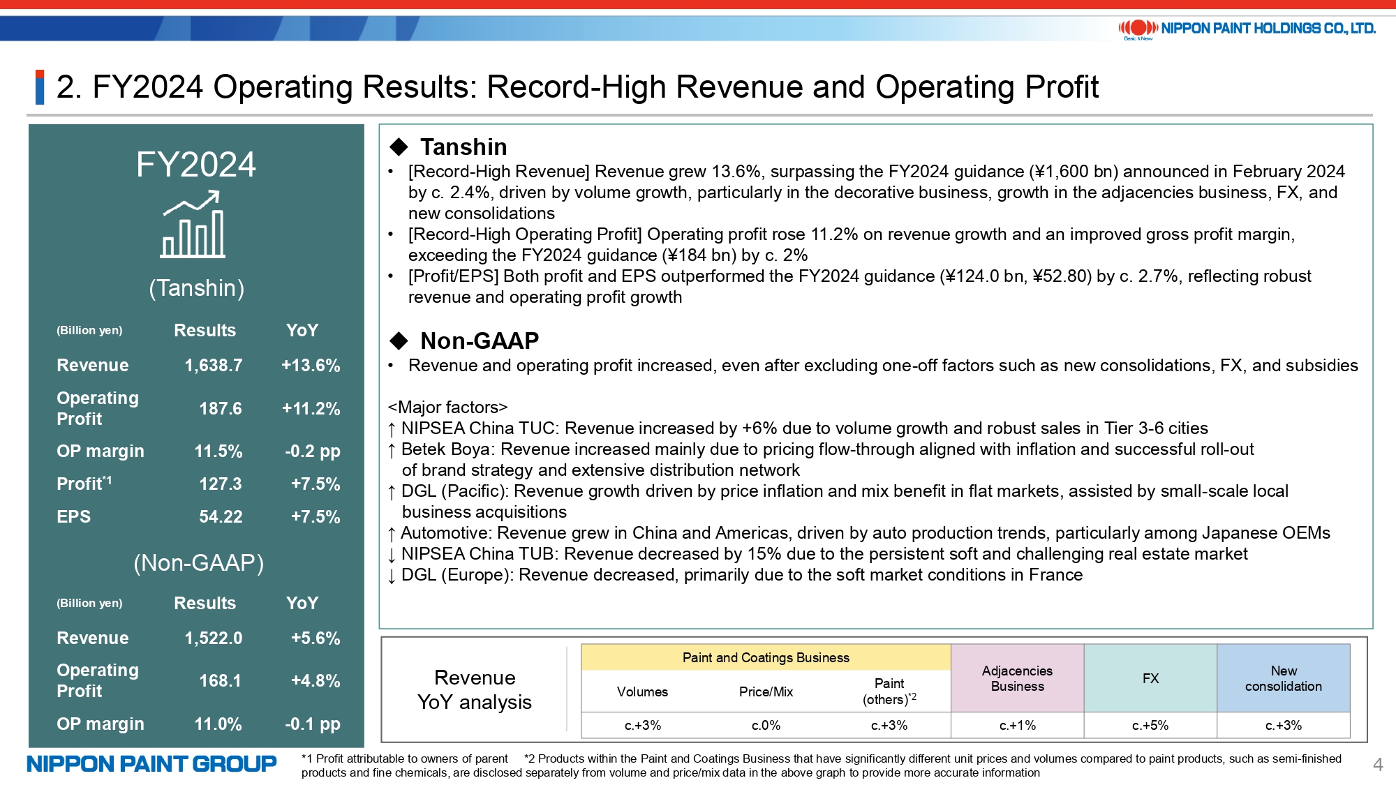The image size is (1396, 785).
Task: Click the Nippon Paint Holdings logo
Action: (1247, 29)
